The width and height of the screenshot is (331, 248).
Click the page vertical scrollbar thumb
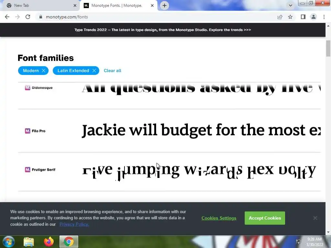pos(328,48)
